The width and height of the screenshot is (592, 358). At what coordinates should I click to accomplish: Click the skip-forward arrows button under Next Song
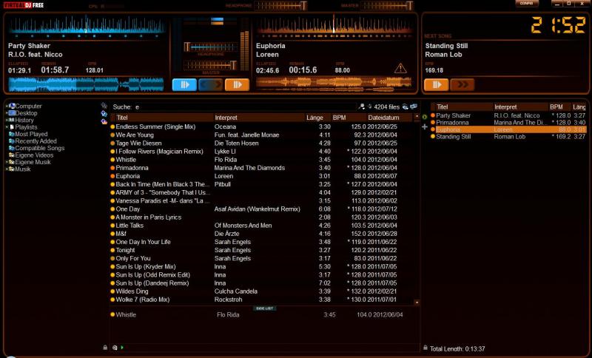coord(462,84)
